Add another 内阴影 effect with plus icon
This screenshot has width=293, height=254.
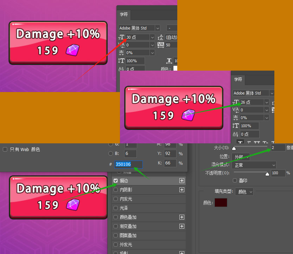(x=182, y=190)
